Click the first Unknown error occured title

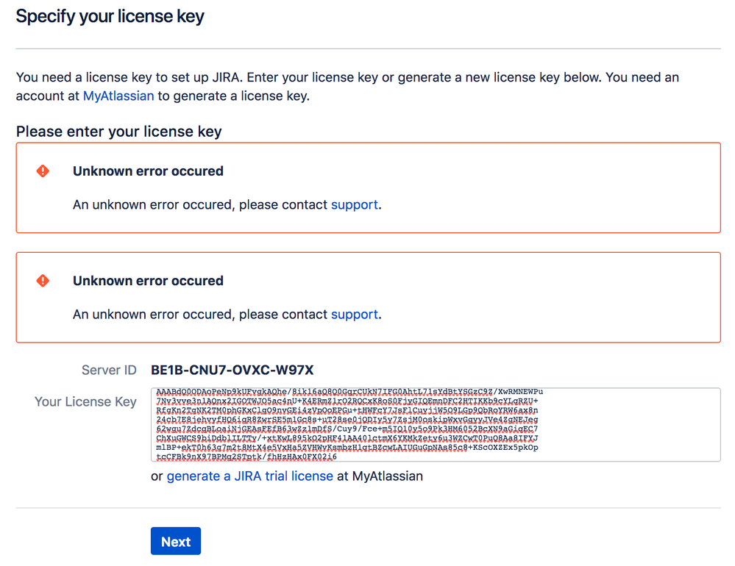pos(148,171)
